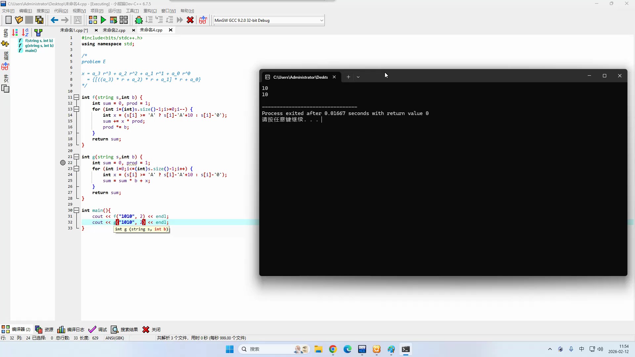635x357 pixels.
Task: Click the blue back navigation arrow
Action: click(x=54, y=20)
